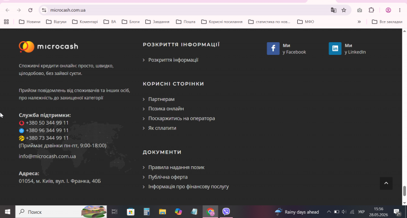The width and height of the screenshot is (407, 218).
Task: Open Chrome three-dot menu
Action: (x=400, y=10)
